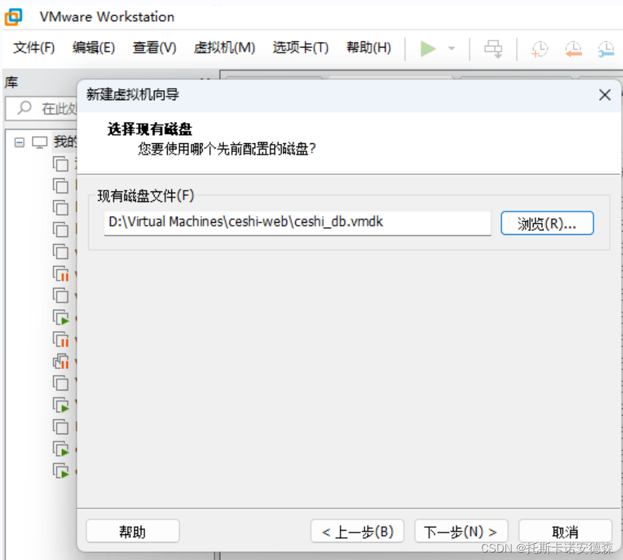The image size is (623, 560).
Task: Go back with 上一步(B) button
Action: point(357,531)
